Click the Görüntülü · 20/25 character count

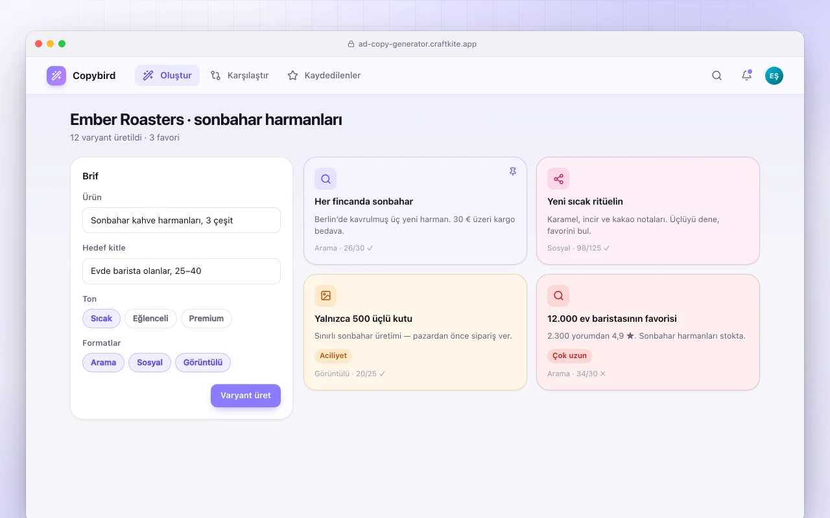(x=350, y=374)
